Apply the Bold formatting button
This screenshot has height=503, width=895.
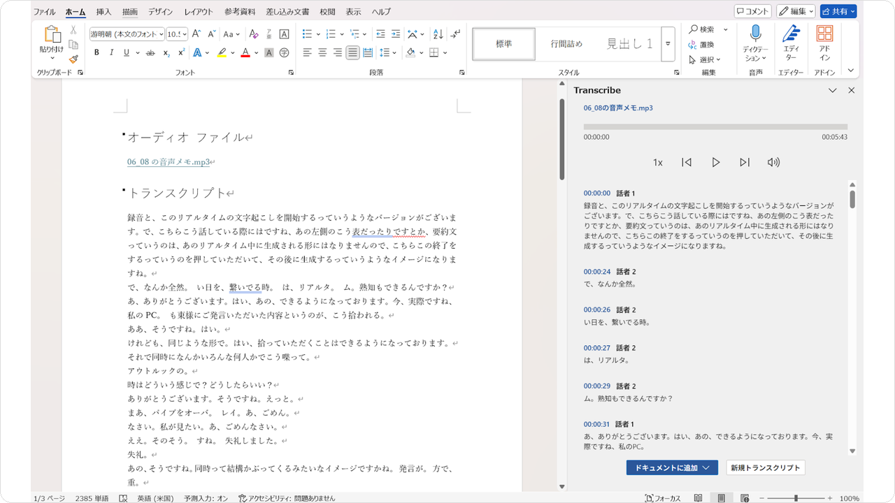click(x=96, y=52)
